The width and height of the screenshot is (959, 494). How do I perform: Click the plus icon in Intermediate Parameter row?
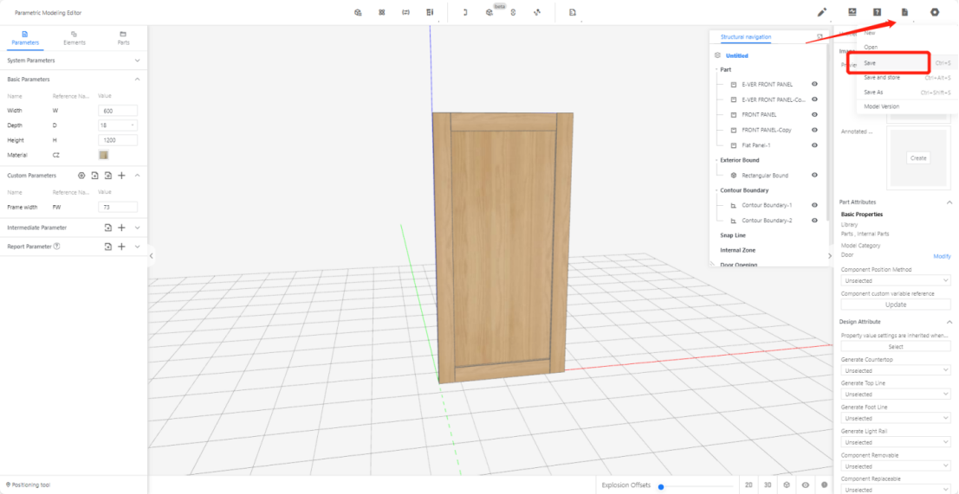(x=121, y=228)
